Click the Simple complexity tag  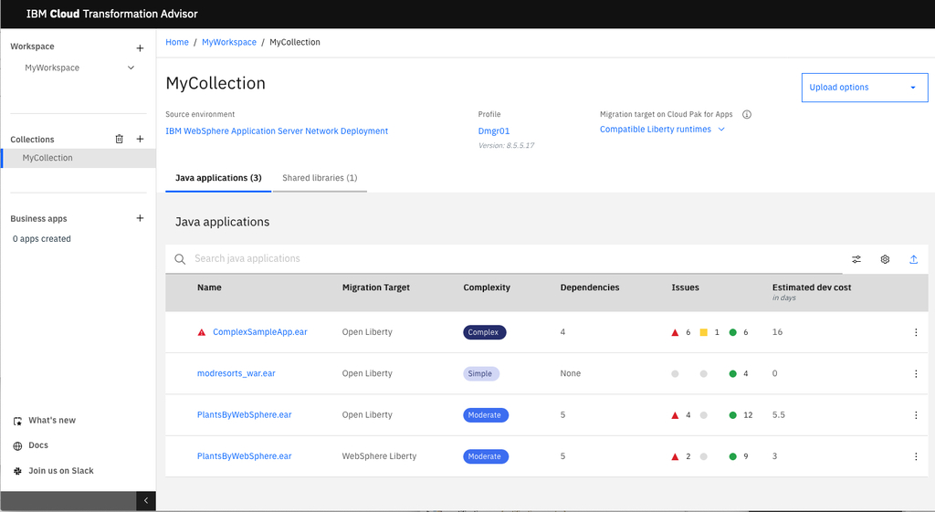(x=480, y=373)
